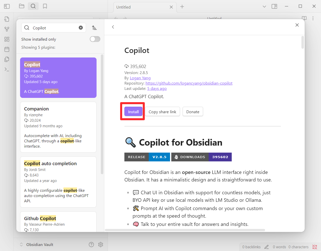
Task: Toggle Show installed only switch
Action: click(95, 39)
